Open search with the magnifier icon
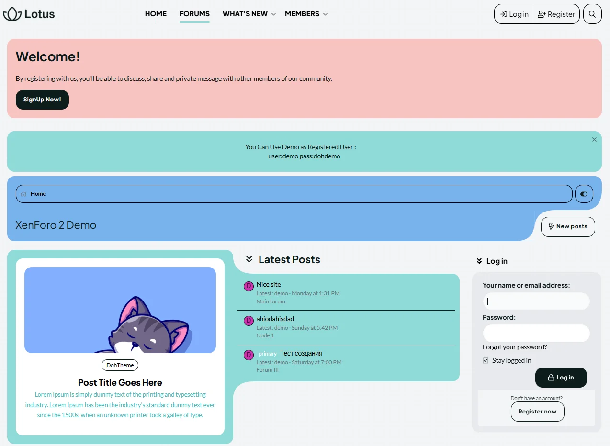 tap(592, 14)
